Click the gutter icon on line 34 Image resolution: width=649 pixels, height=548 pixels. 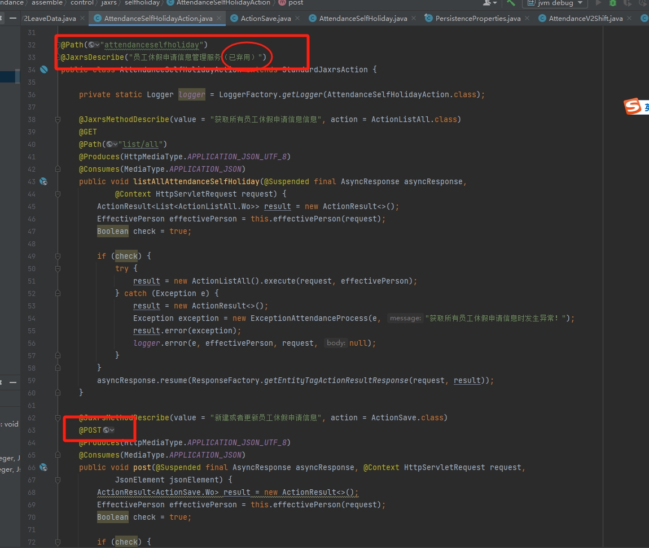click(x=43, y=69)
